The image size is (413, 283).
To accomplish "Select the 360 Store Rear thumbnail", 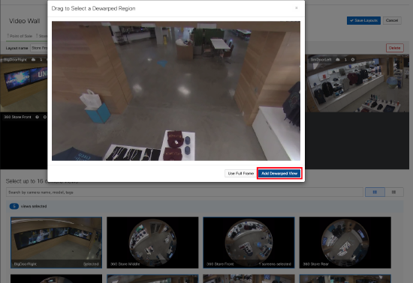I will (345, 243).
